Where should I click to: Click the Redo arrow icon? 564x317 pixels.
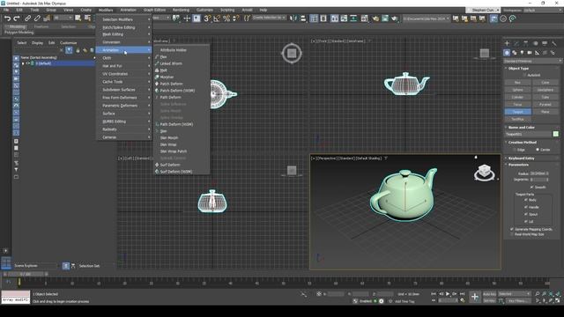(17, 18)
